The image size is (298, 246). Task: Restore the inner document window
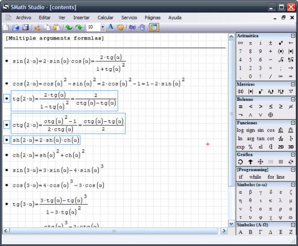click(284, 18)
